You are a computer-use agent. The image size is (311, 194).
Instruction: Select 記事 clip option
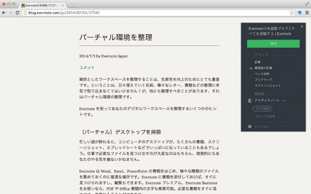coord(258,62)
